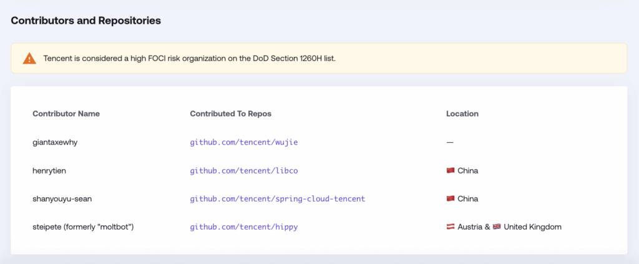Open github.com/tencent/hippy repository link
639x264 pixels.
[244, 227]
